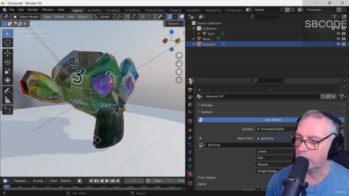
Task: Toggle snapping magnet in header
Action: point(128,17)
